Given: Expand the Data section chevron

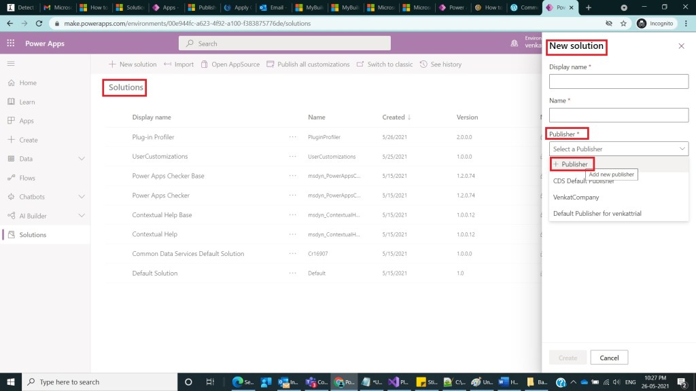Looking at the screenshot, I should point(82,159).
